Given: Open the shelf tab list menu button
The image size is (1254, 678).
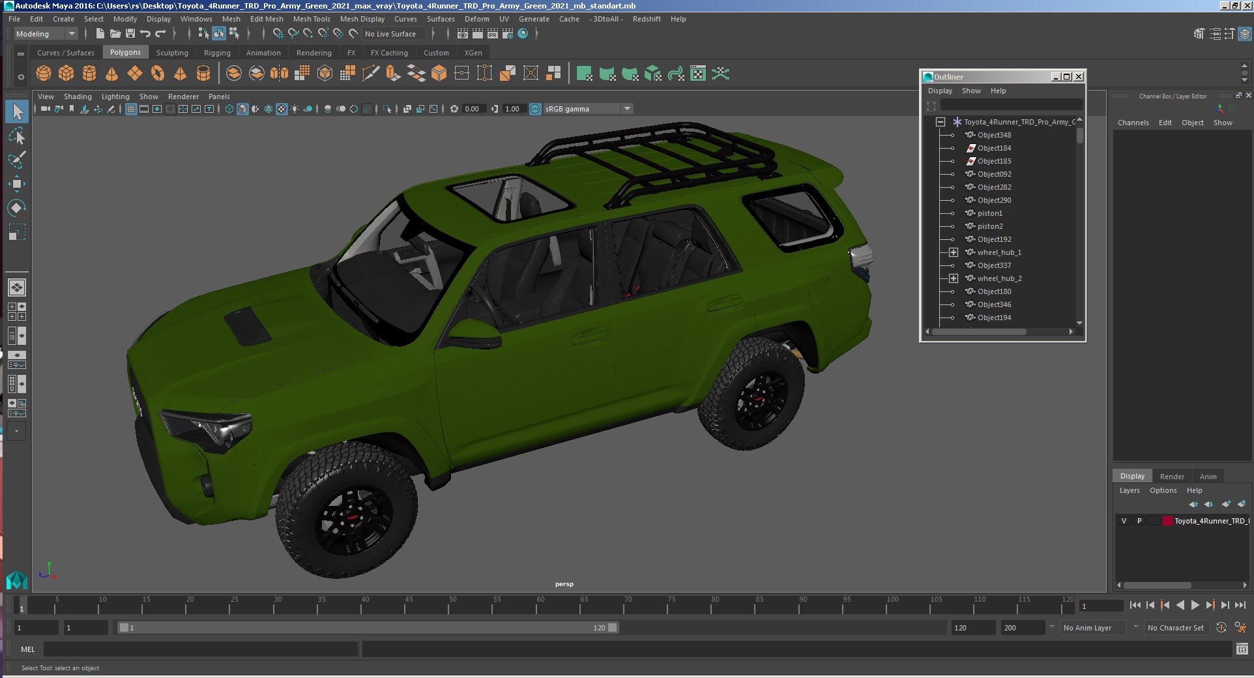Looking at the screenshot, I should (21, 53).
